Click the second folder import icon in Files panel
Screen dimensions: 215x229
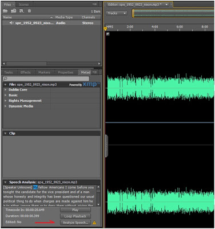click(13, 11)
